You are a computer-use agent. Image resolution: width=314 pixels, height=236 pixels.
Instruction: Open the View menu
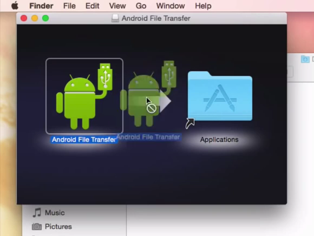117,6
